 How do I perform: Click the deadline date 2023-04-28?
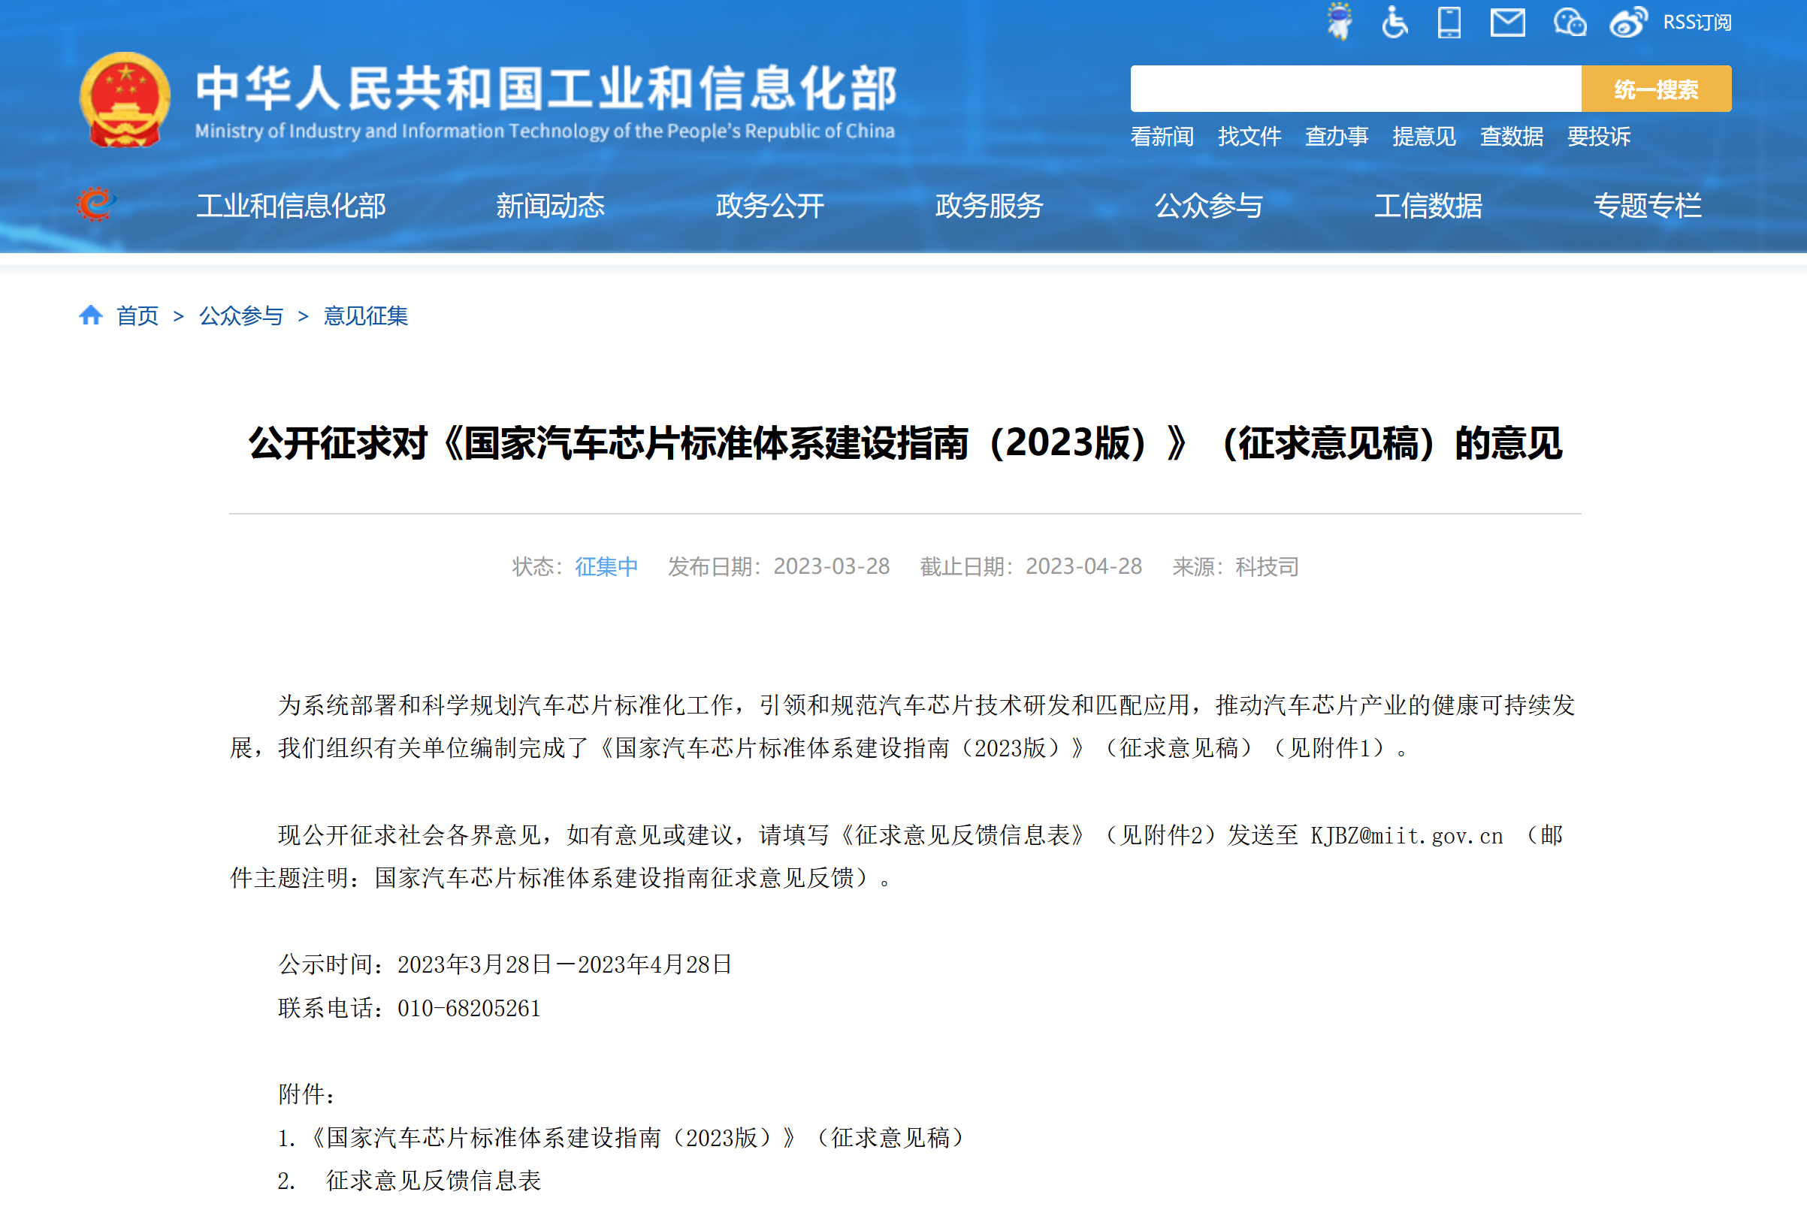click(1084, 567)
